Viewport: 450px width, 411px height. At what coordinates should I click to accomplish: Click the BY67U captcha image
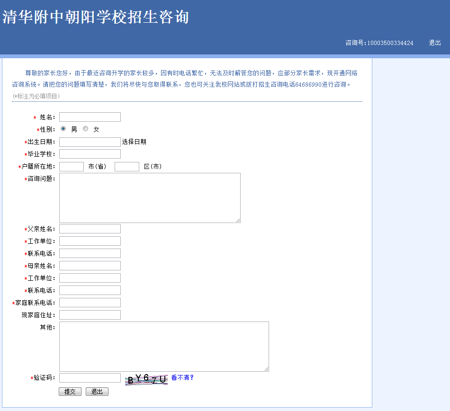coord(146,379)
